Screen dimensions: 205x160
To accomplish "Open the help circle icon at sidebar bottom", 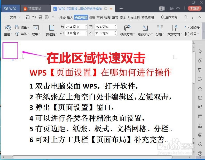I will click(200, 153).
